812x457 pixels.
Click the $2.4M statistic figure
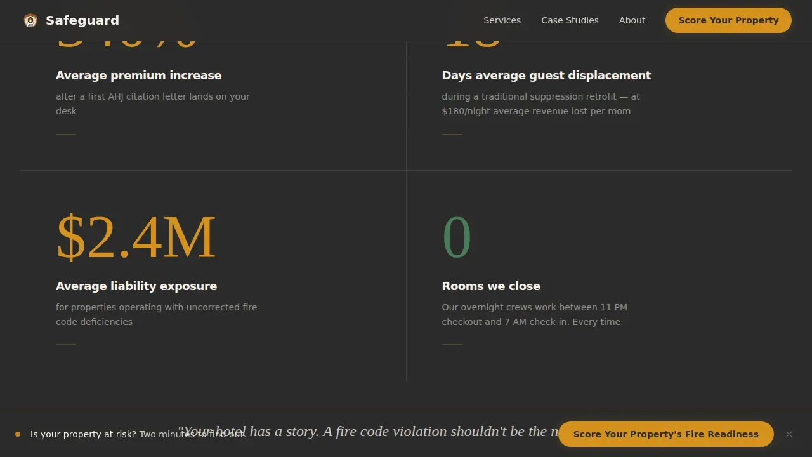(x=136, y=237)
